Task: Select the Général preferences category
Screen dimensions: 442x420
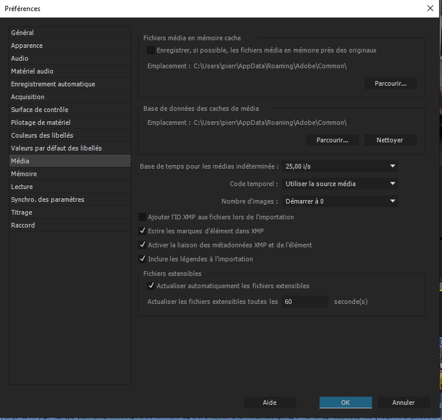Action: (x=23, y=33)
